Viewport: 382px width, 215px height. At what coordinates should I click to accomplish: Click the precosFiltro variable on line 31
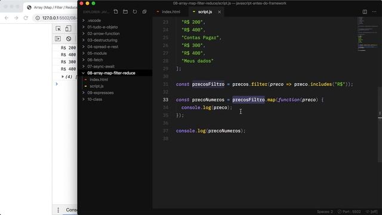pos(208,84)
